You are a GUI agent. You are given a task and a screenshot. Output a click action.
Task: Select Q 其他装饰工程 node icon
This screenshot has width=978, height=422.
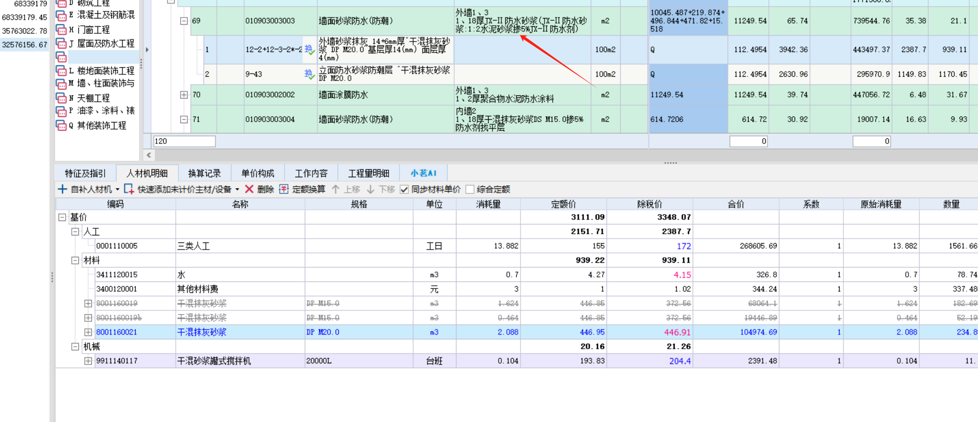pyautogui.click(x=61, y=125)
